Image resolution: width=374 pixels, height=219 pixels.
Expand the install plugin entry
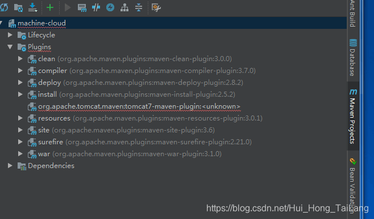point(20,95)
